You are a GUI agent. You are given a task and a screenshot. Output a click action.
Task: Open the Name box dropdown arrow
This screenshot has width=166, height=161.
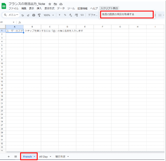(x=13, y=22)
